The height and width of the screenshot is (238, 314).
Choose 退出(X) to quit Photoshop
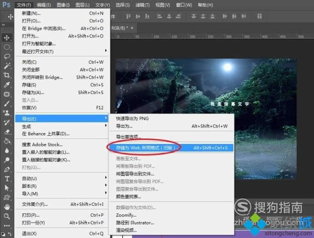(63, 233)
